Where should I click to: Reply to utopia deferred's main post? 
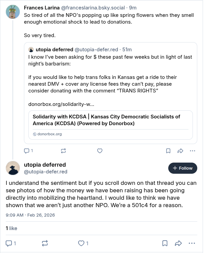click(x=11, y=243)
